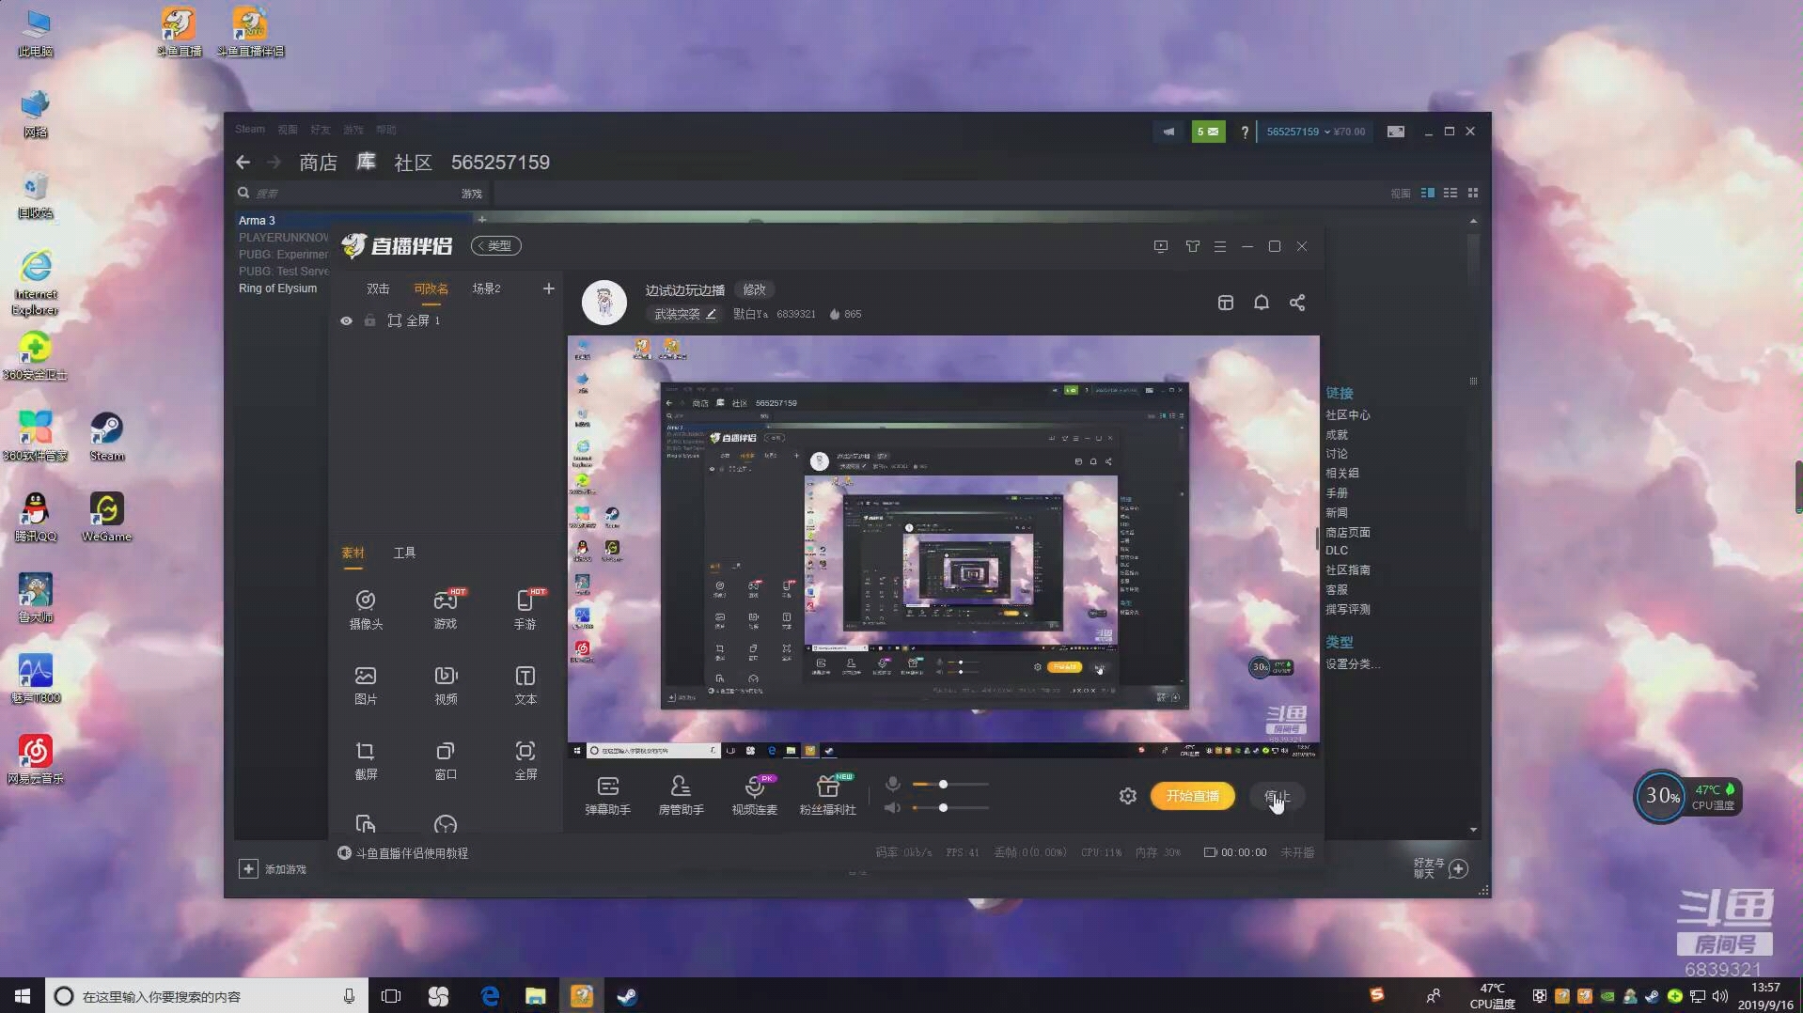
Task: Open streaming settings gear icon
Action: coord(1128,796)
